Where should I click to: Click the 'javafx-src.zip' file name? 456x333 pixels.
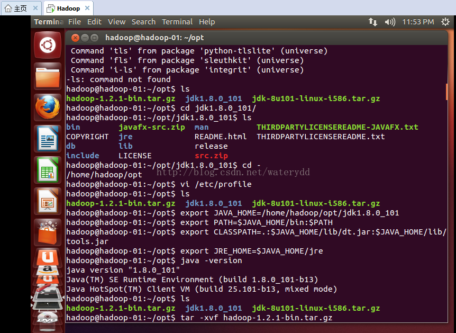tap(151, 127)
